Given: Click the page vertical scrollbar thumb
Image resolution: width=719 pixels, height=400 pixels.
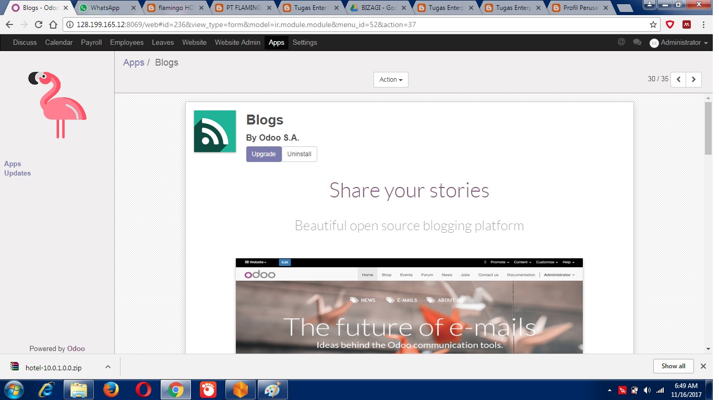Looking at the screenshot, I should coord(708,128).
